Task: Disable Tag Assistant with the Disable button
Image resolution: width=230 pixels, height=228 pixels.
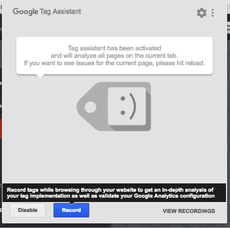Action: (28, 210)
